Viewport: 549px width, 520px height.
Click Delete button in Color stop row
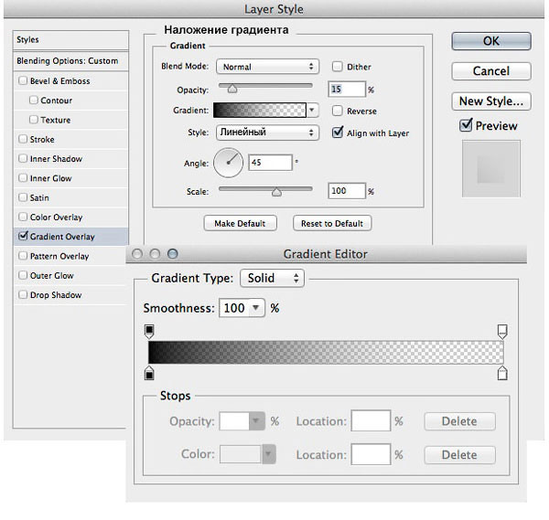tap(459, 454)
